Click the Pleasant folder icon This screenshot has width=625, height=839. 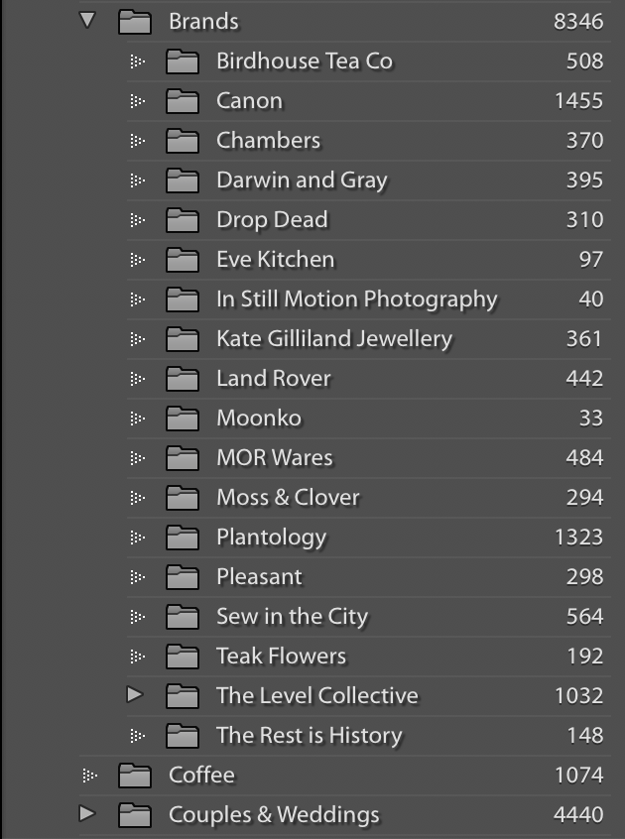(183, 577)
